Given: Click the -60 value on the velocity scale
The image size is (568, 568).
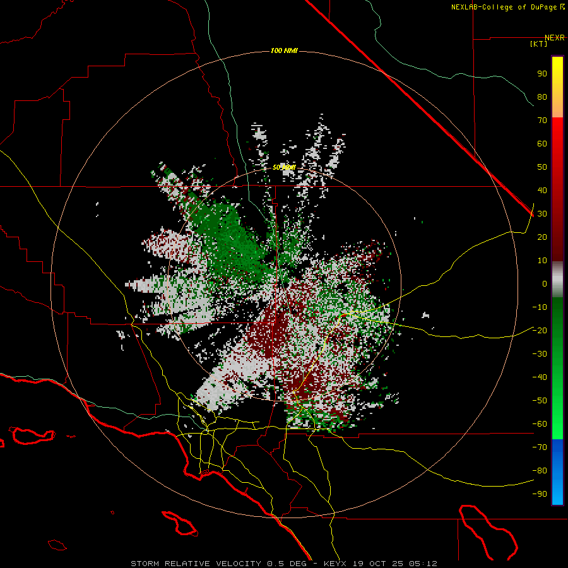Looking at the screenshot, I should pyautogui.click(x=540, y=424).
